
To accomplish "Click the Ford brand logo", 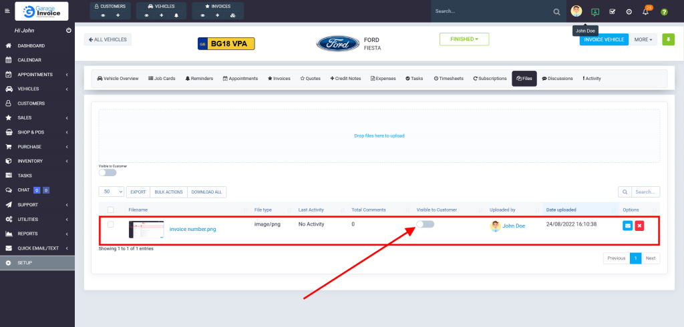I will coord(338,43).
